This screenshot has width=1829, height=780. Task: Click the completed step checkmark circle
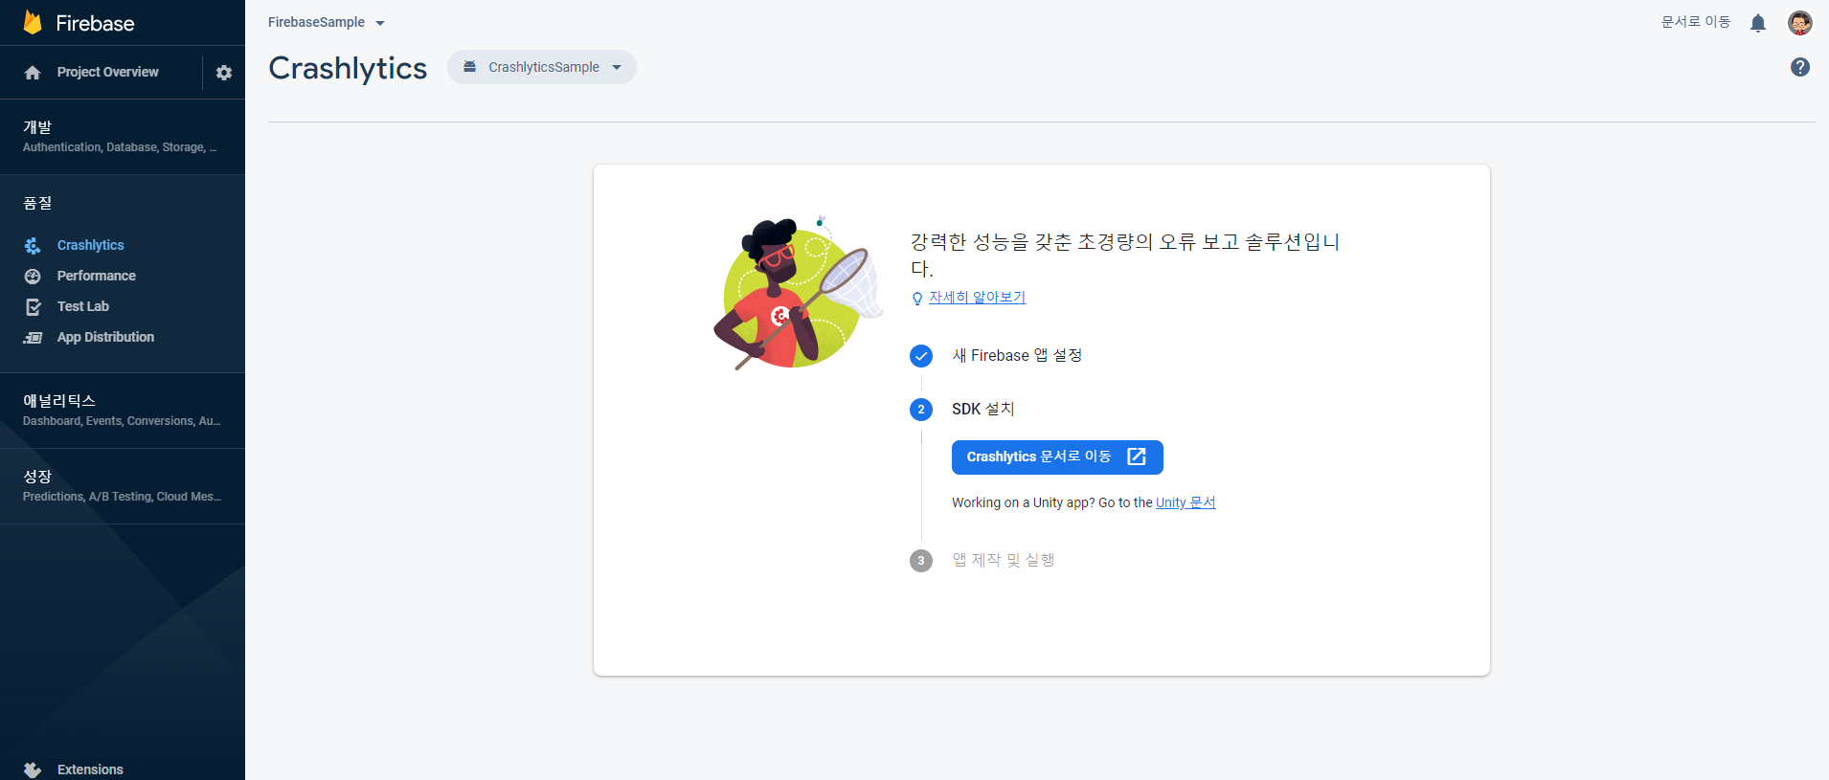921,356
